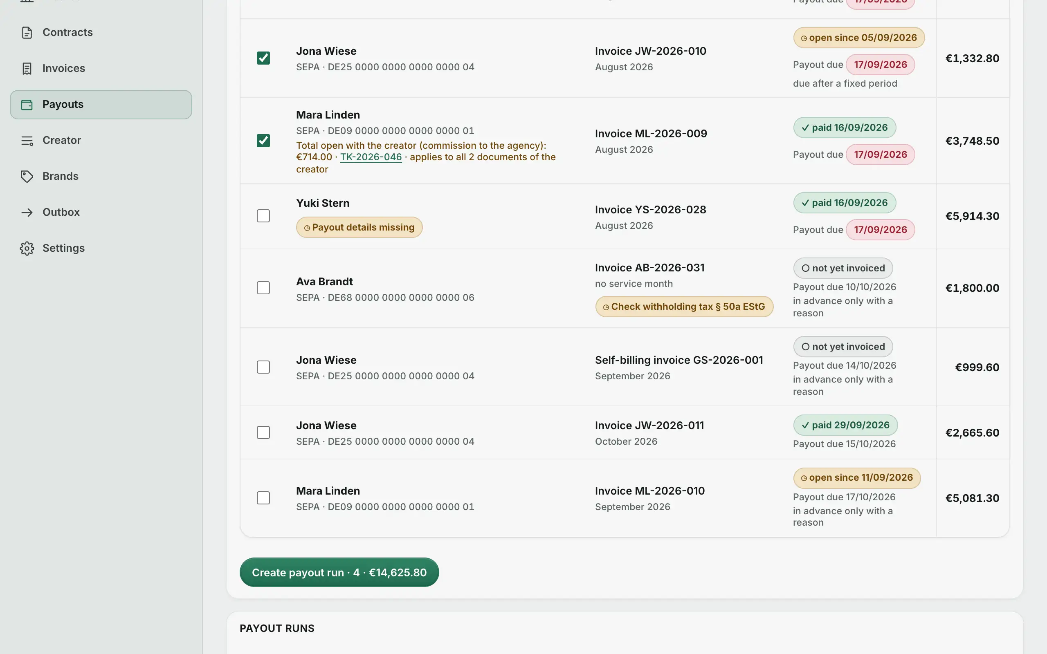Select self-billing invoice GS-2026-001 checkbox
1047x654 pixels.
point(263,367)
